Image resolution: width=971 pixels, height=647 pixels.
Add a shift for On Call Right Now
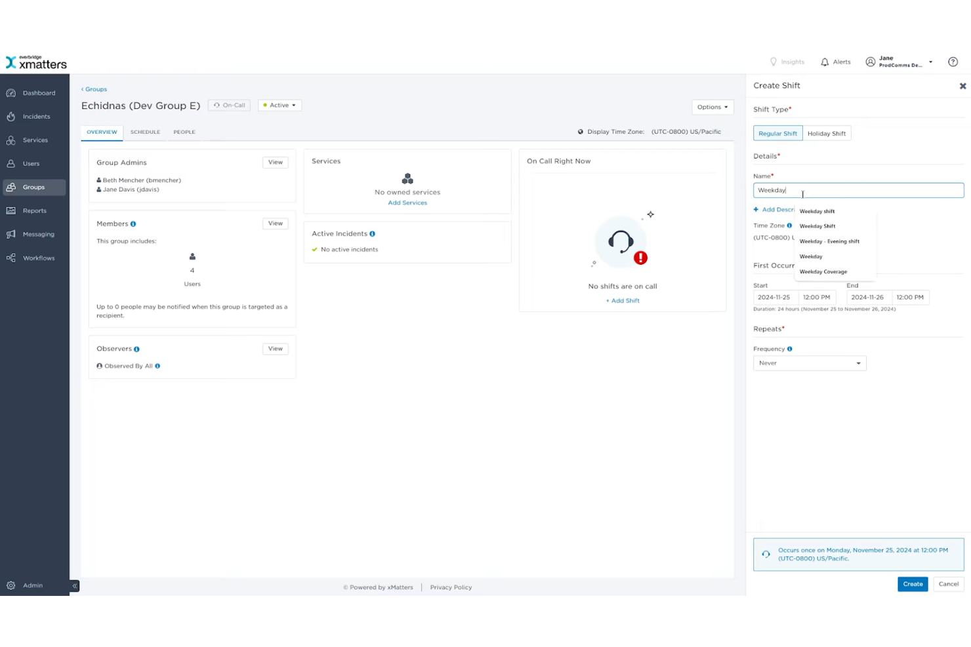tap(622, 300)
